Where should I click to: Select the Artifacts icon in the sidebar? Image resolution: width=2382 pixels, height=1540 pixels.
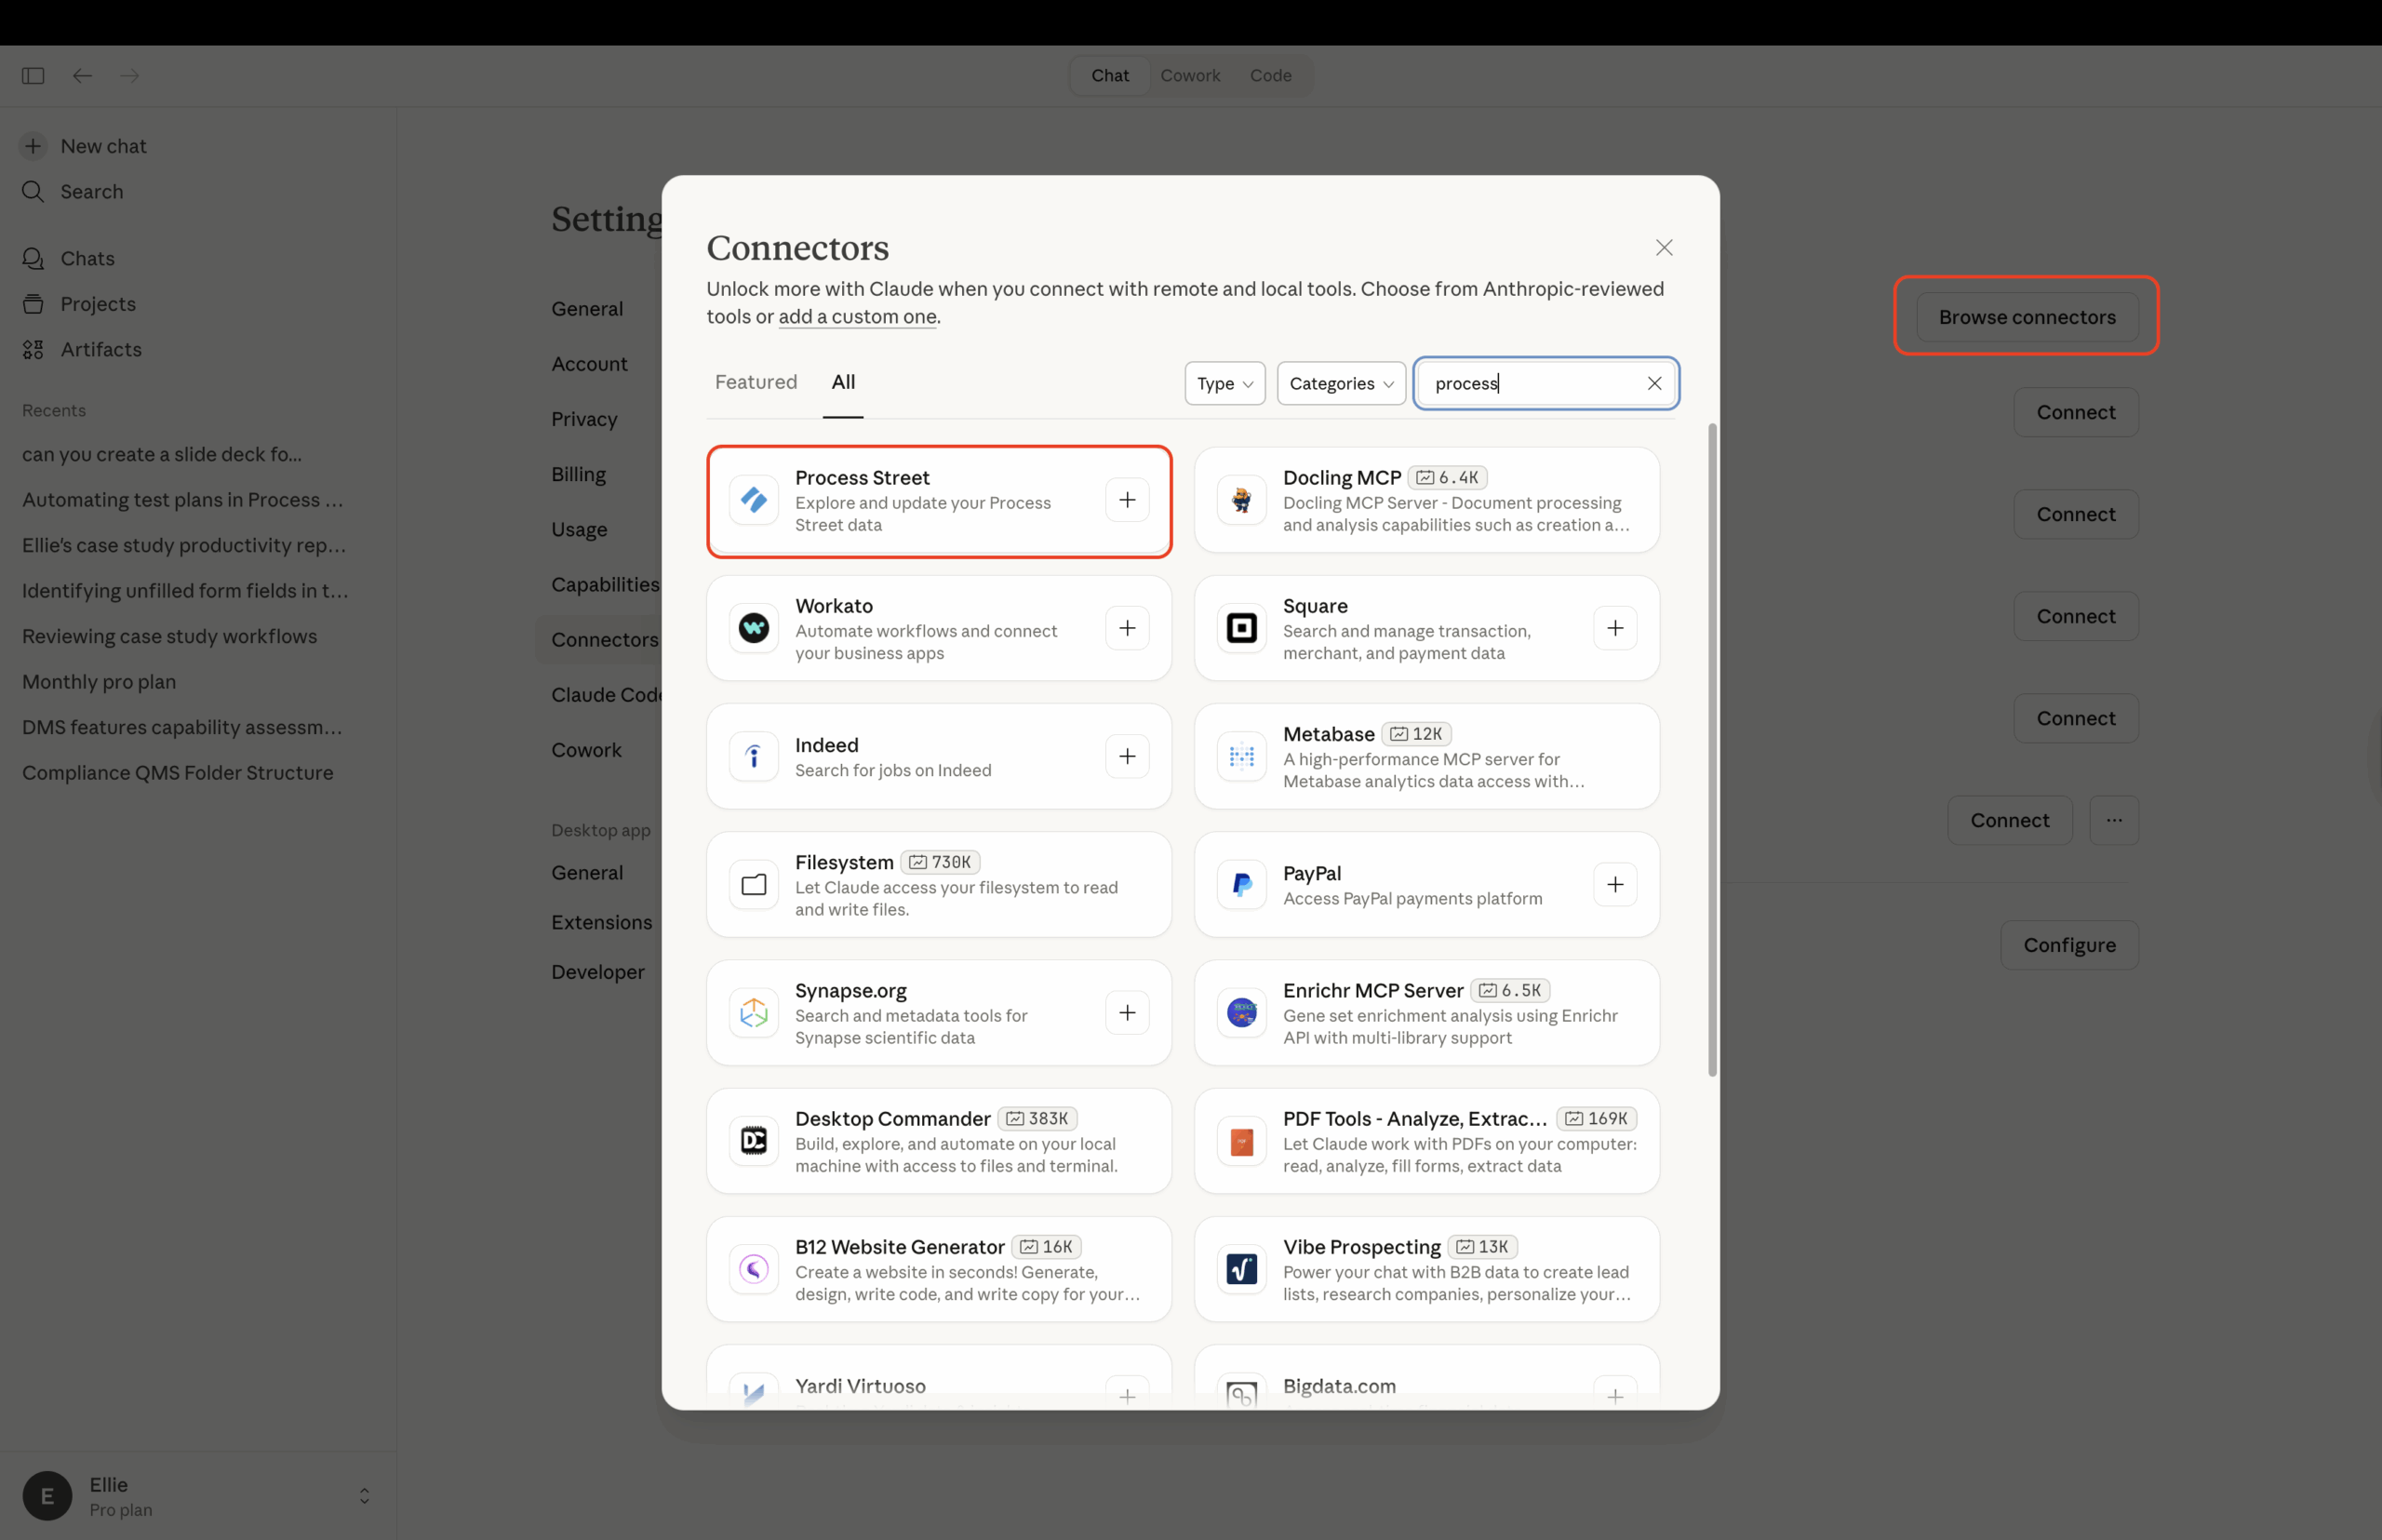(x=33, y=349)
